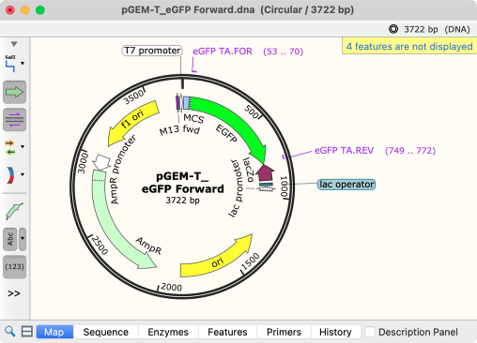Toggle the primers display button
This screenshot has width=477, height=343.
[14, 120]
